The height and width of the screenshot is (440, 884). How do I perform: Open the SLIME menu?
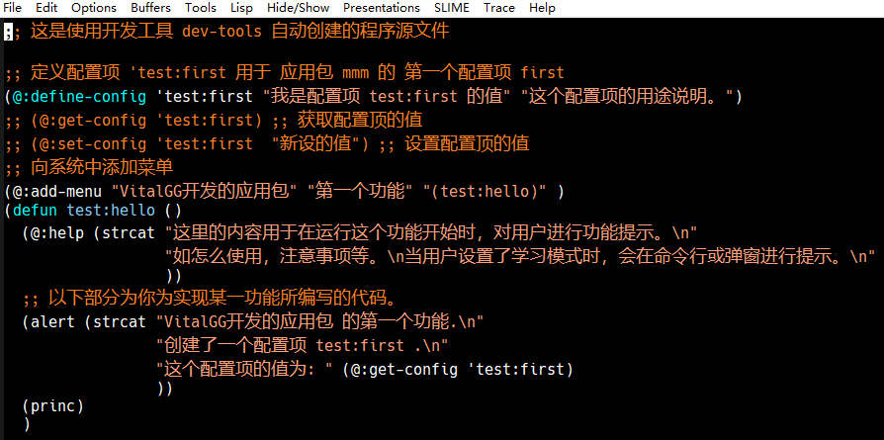[x=452, y=8]
